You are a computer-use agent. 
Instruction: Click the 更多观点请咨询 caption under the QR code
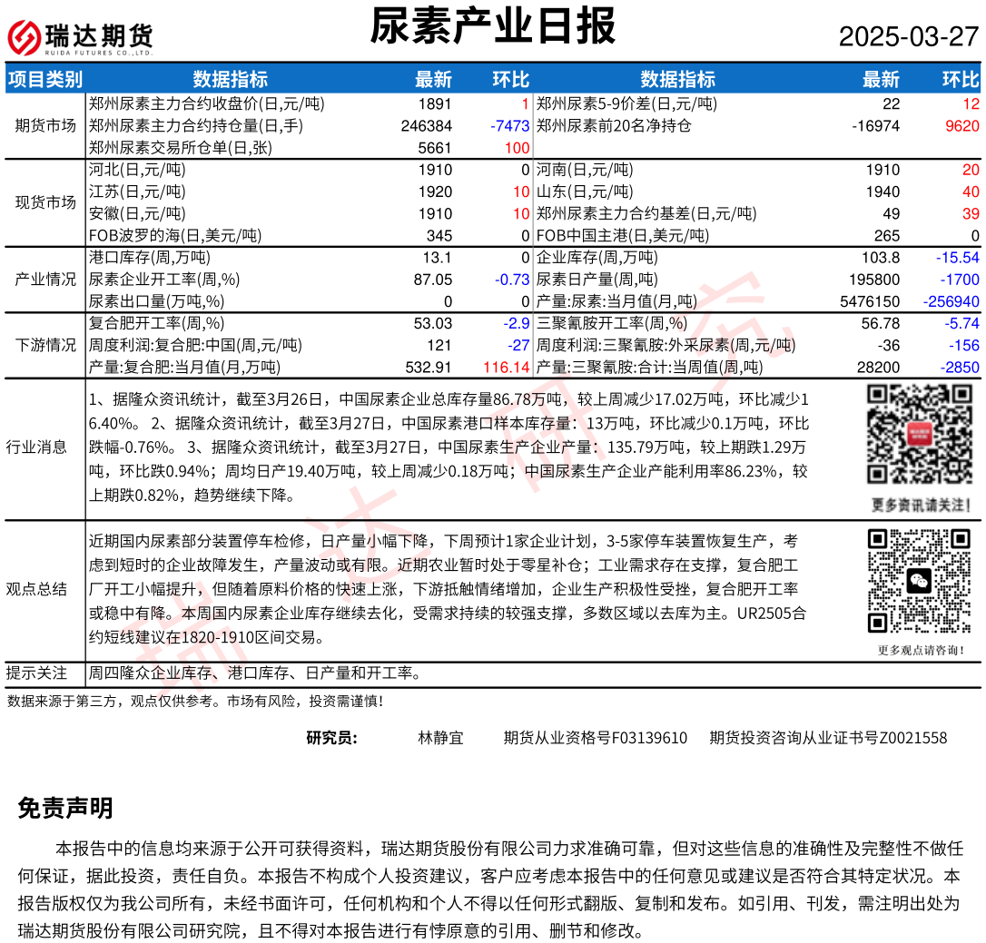tap(921, 650)
